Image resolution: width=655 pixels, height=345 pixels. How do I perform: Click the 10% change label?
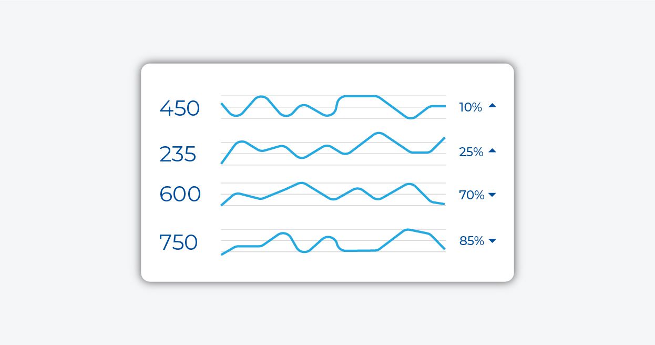pyautogui.click(x=470, y=107)
